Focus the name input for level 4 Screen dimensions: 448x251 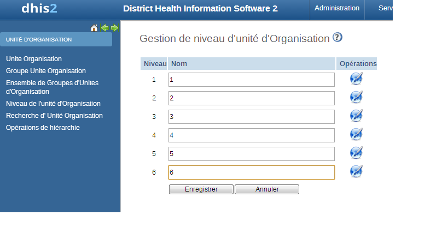pyautogui.click(x=251, y=135)
